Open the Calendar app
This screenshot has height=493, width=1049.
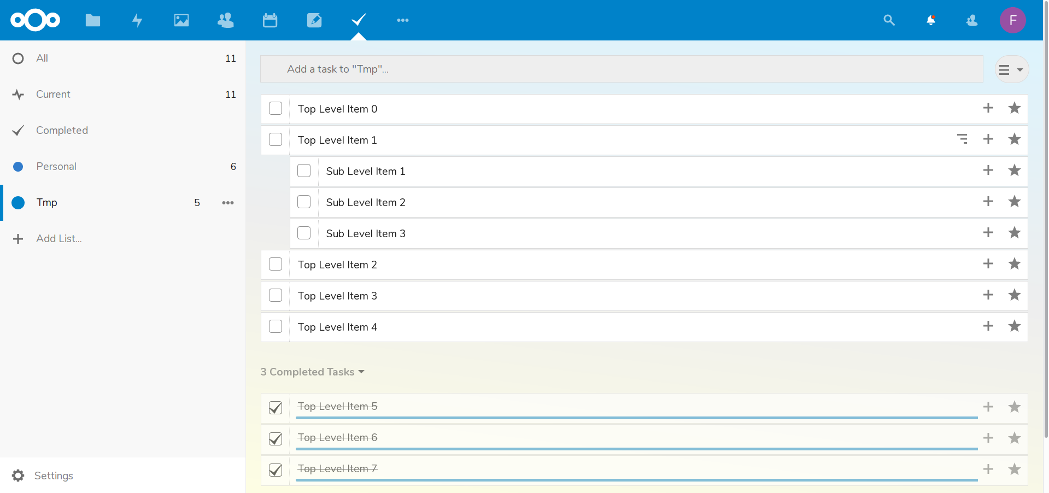tap(270, 20)
